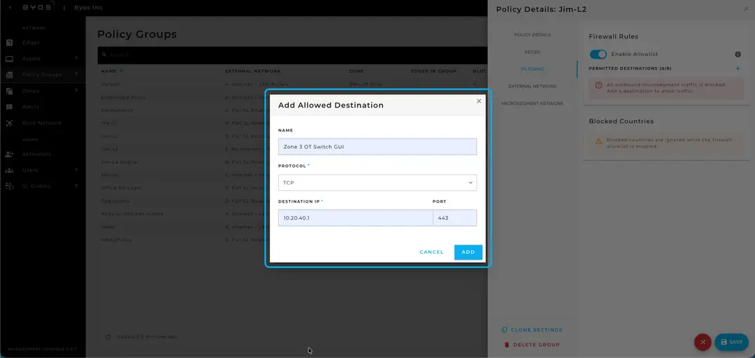Click the Byos Network icon in the sidebar

[9, 123]
